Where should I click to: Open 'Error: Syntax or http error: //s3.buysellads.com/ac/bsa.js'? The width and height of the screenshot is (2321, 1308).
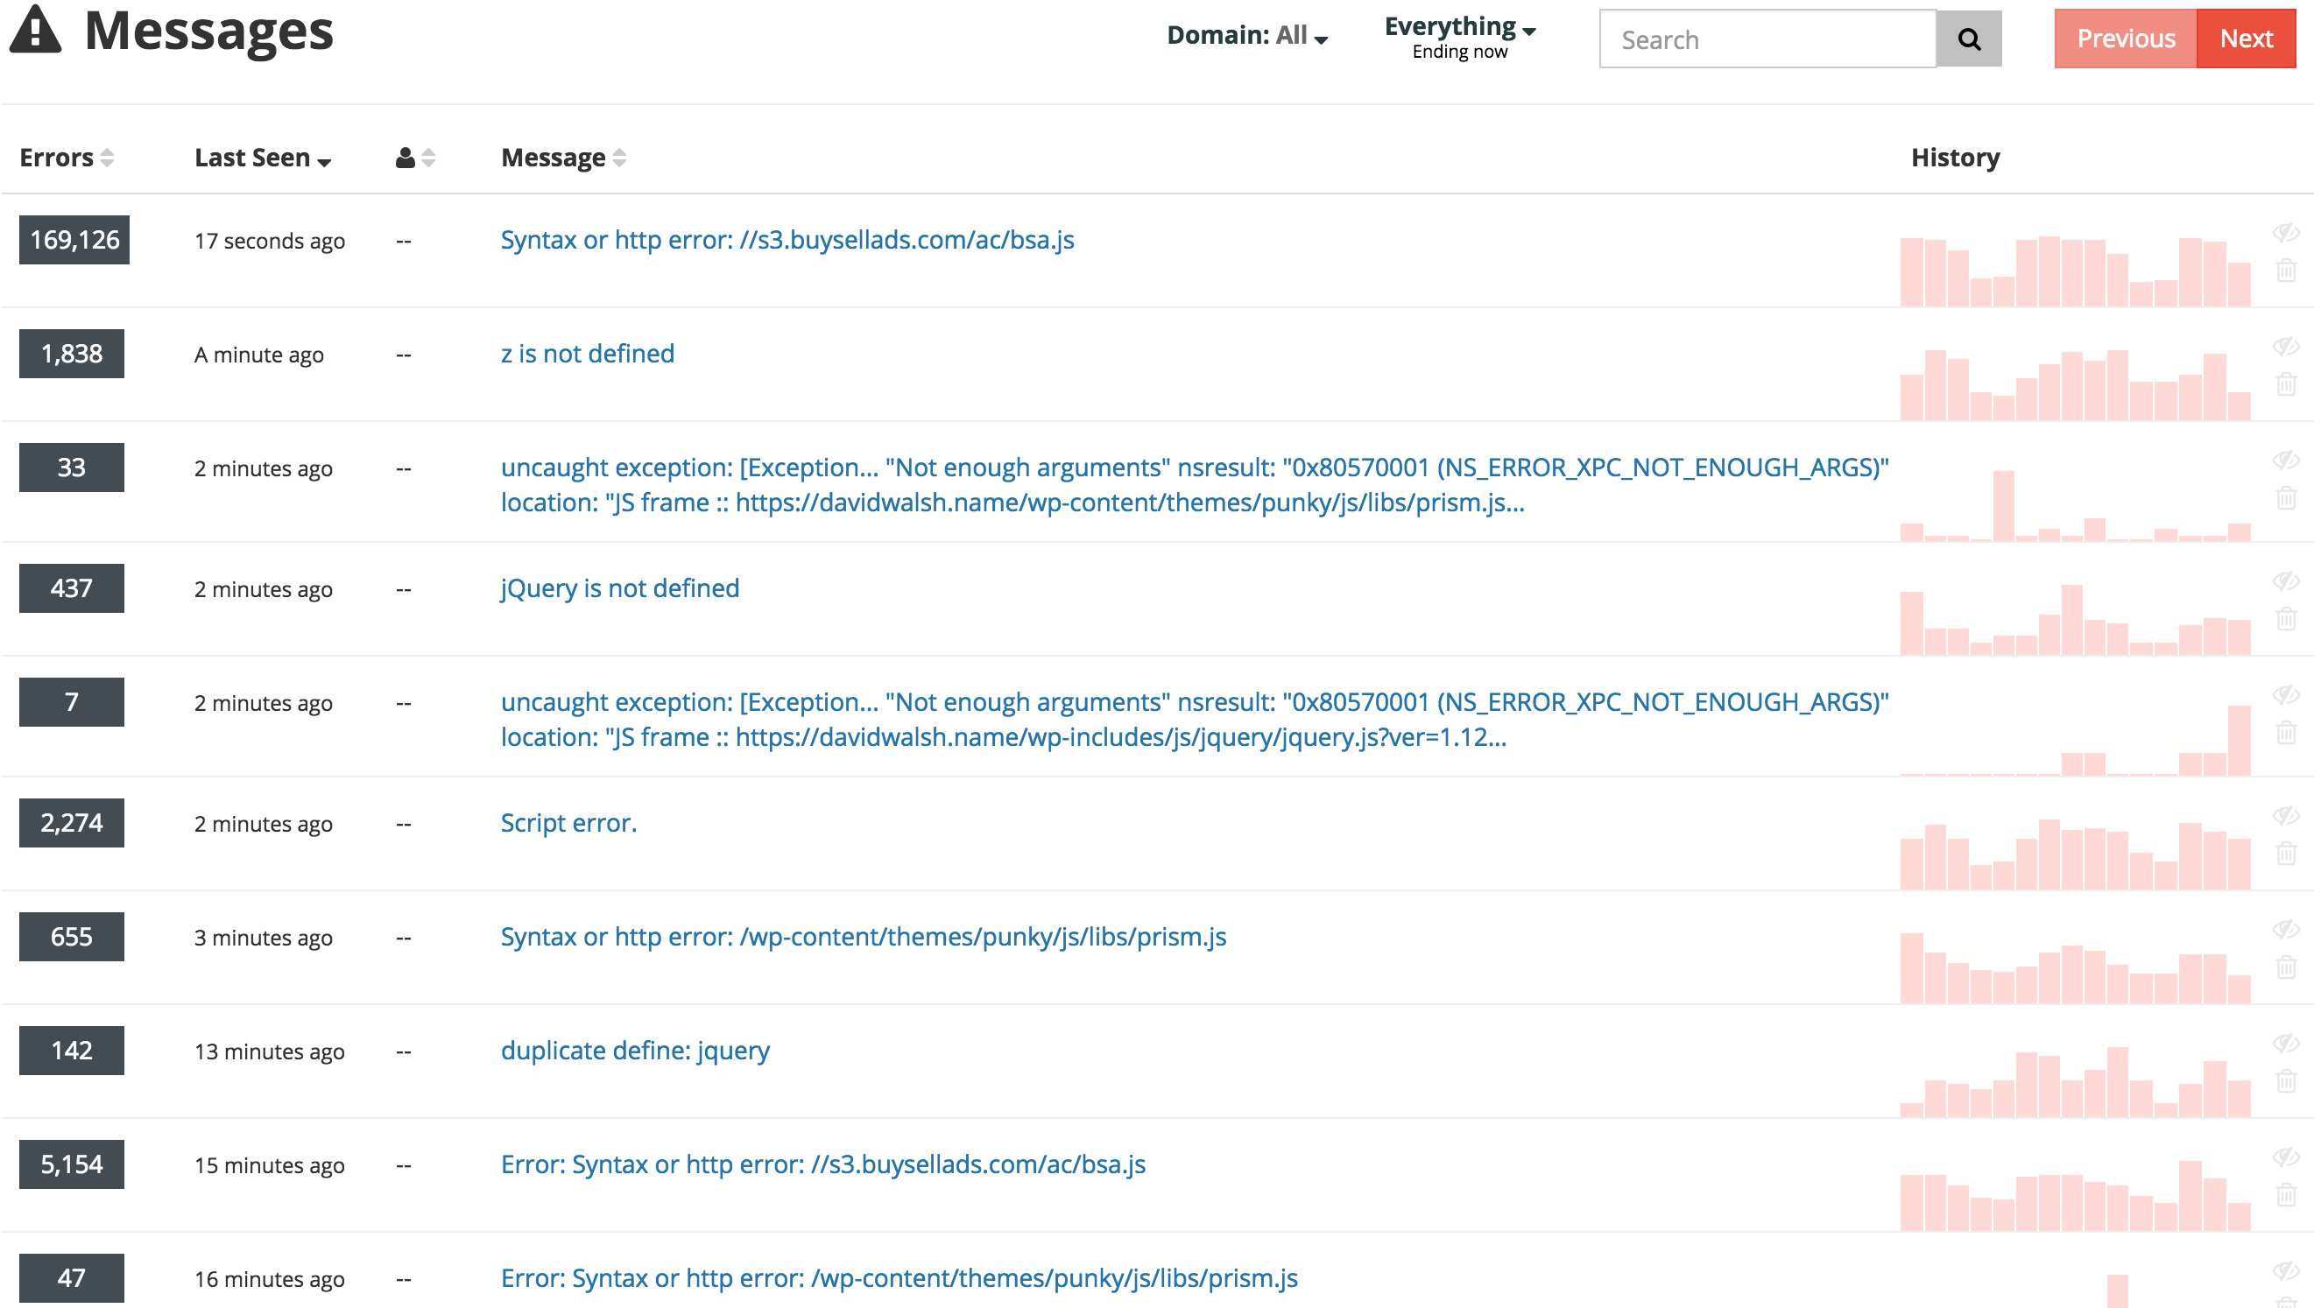tap(823, 1164)
